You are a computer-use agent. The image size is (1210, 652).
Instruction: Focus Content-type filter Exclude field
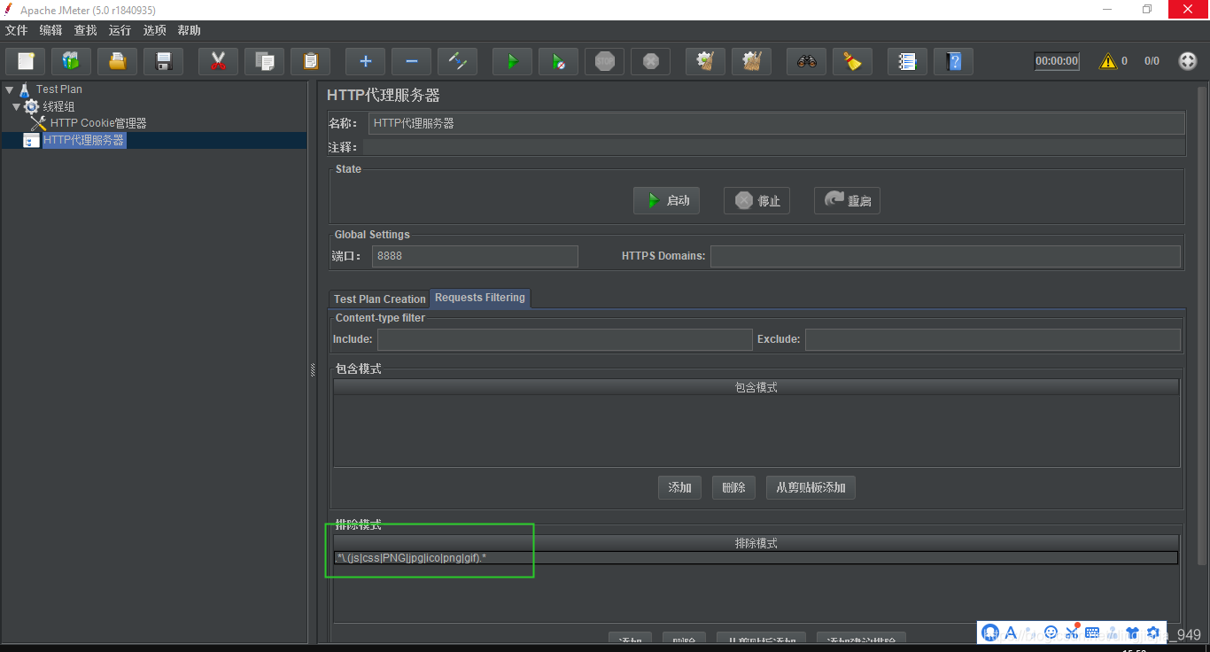coord(993,339)
